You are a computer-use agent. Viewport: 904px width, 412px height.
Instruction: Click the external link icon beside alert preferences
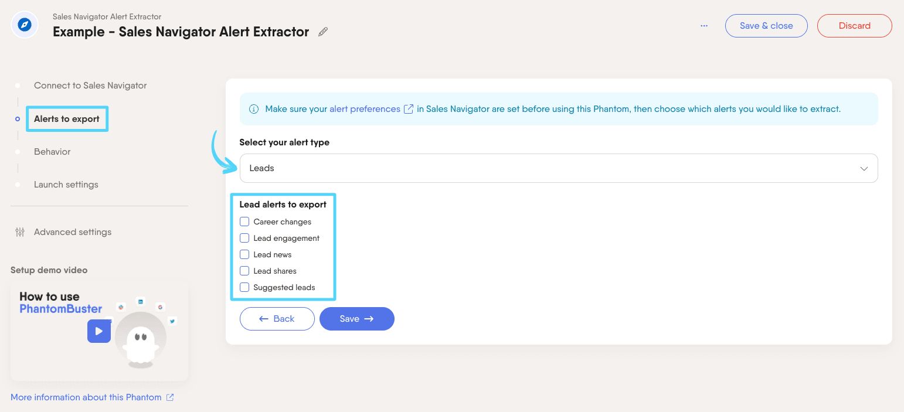[x=409, y=109]
